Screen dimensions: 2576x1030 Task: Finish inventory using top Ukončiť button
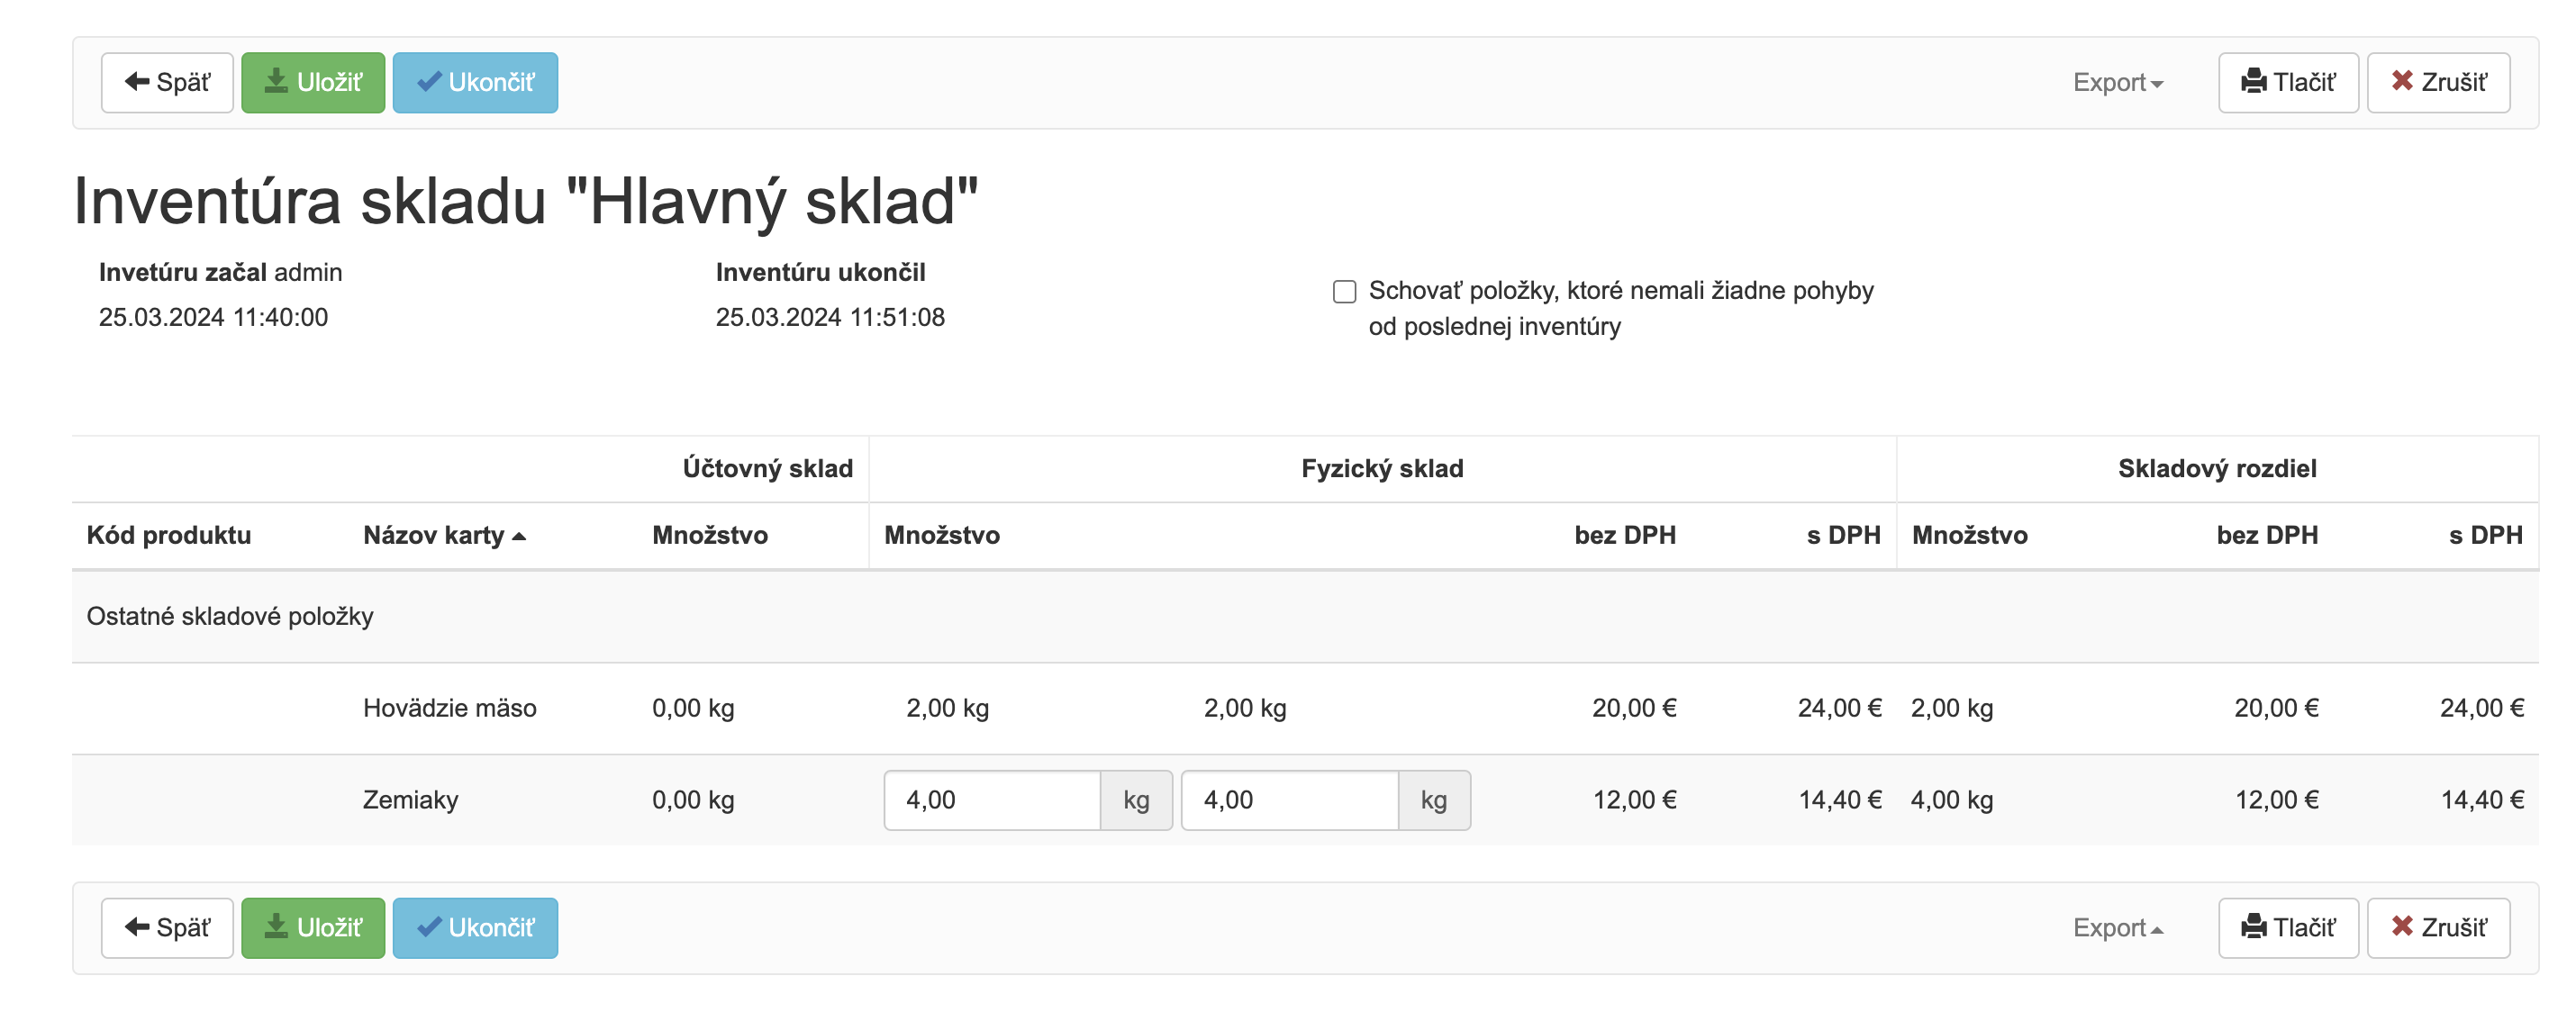475,83
